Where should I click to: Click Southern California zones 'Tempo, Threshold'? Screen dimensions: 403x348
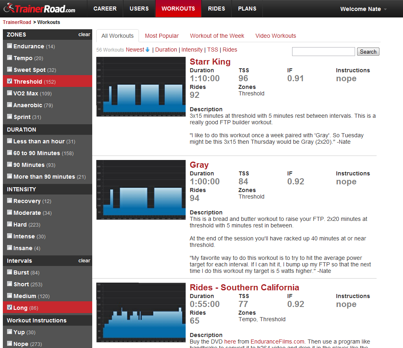[262, 319]
